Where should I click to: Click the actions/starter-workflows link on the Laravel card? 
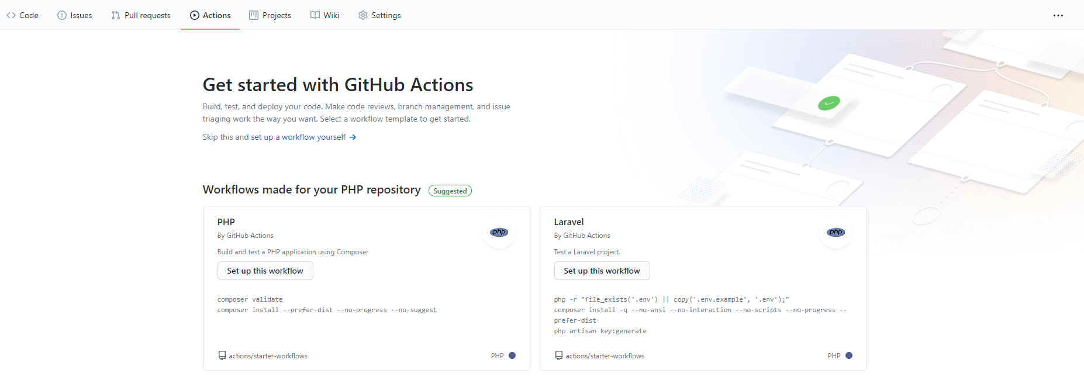[x=605, y=355]
